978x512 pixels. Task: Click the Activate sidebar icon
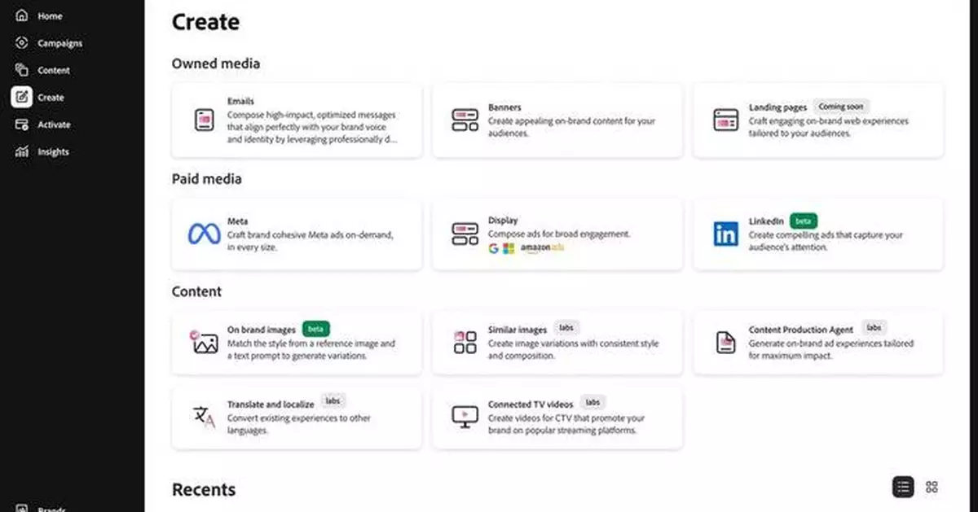click(x=24, y=125)
